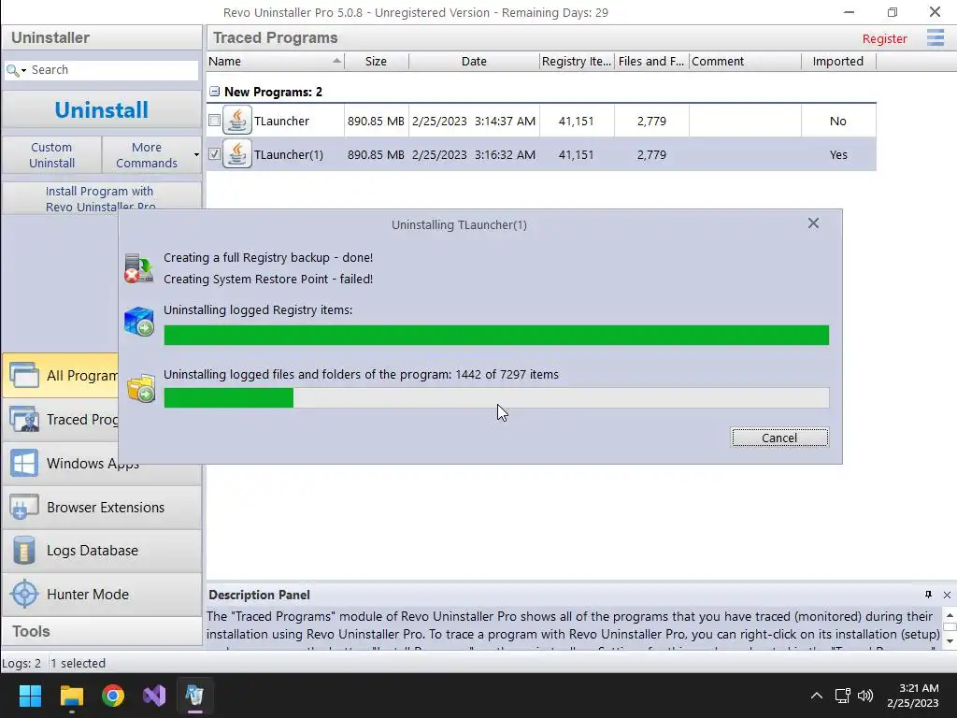Open File Explorer from the taskbar
Viewport: 957px width, 718px height.
71,696
